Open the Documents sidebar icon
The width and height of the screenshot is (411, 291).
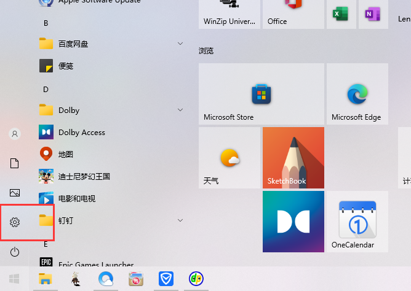(x=15, y=163)
